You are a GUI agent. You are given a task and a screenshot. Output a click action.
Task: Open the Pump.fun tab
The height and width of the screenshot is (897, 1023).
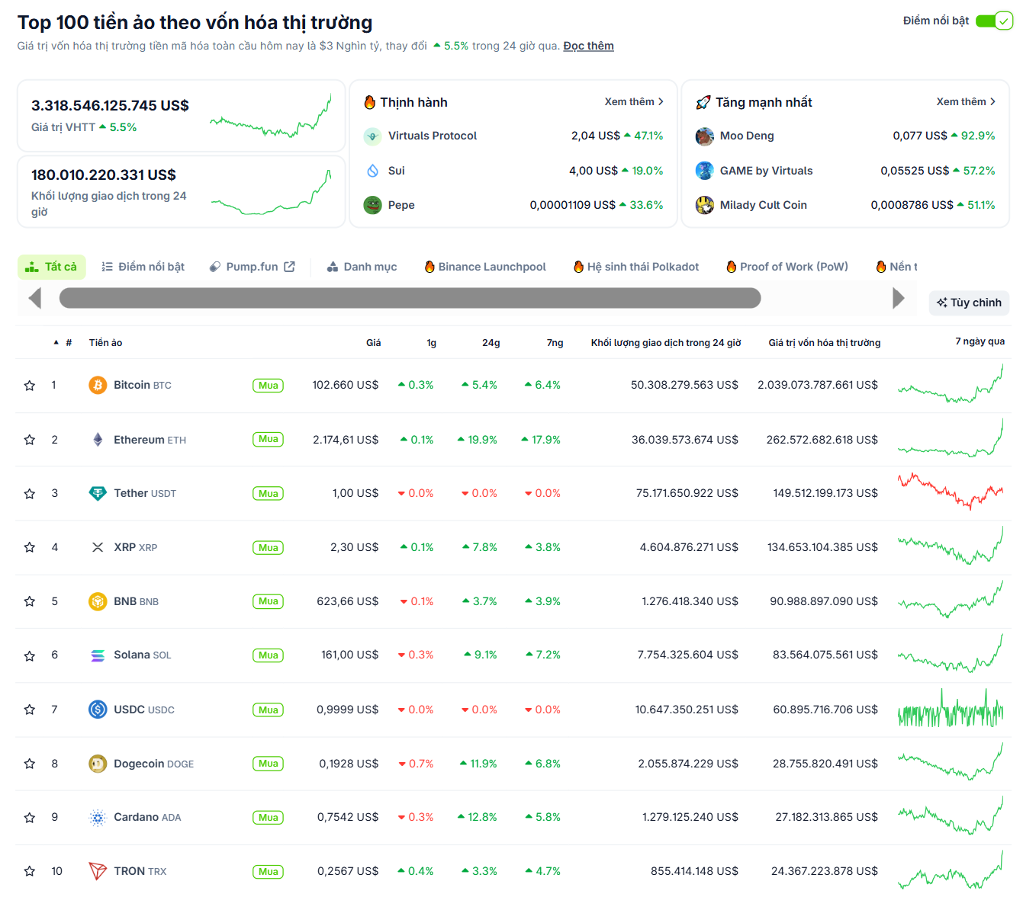(252, 267)
